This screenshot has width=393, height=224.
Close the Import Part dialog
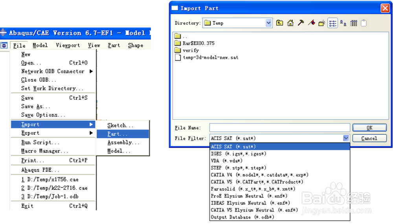click(385, 8)
